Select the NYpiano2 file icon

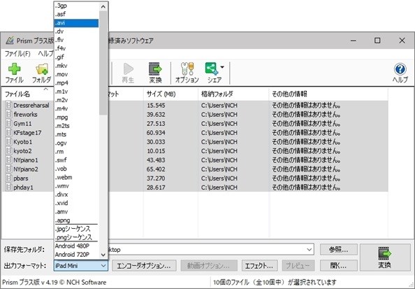coord(9,169)
